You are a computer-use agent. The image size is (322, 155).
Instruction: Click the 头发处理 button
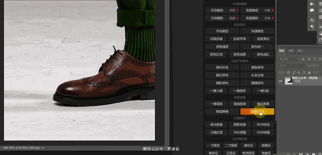(x=257, y=75)
